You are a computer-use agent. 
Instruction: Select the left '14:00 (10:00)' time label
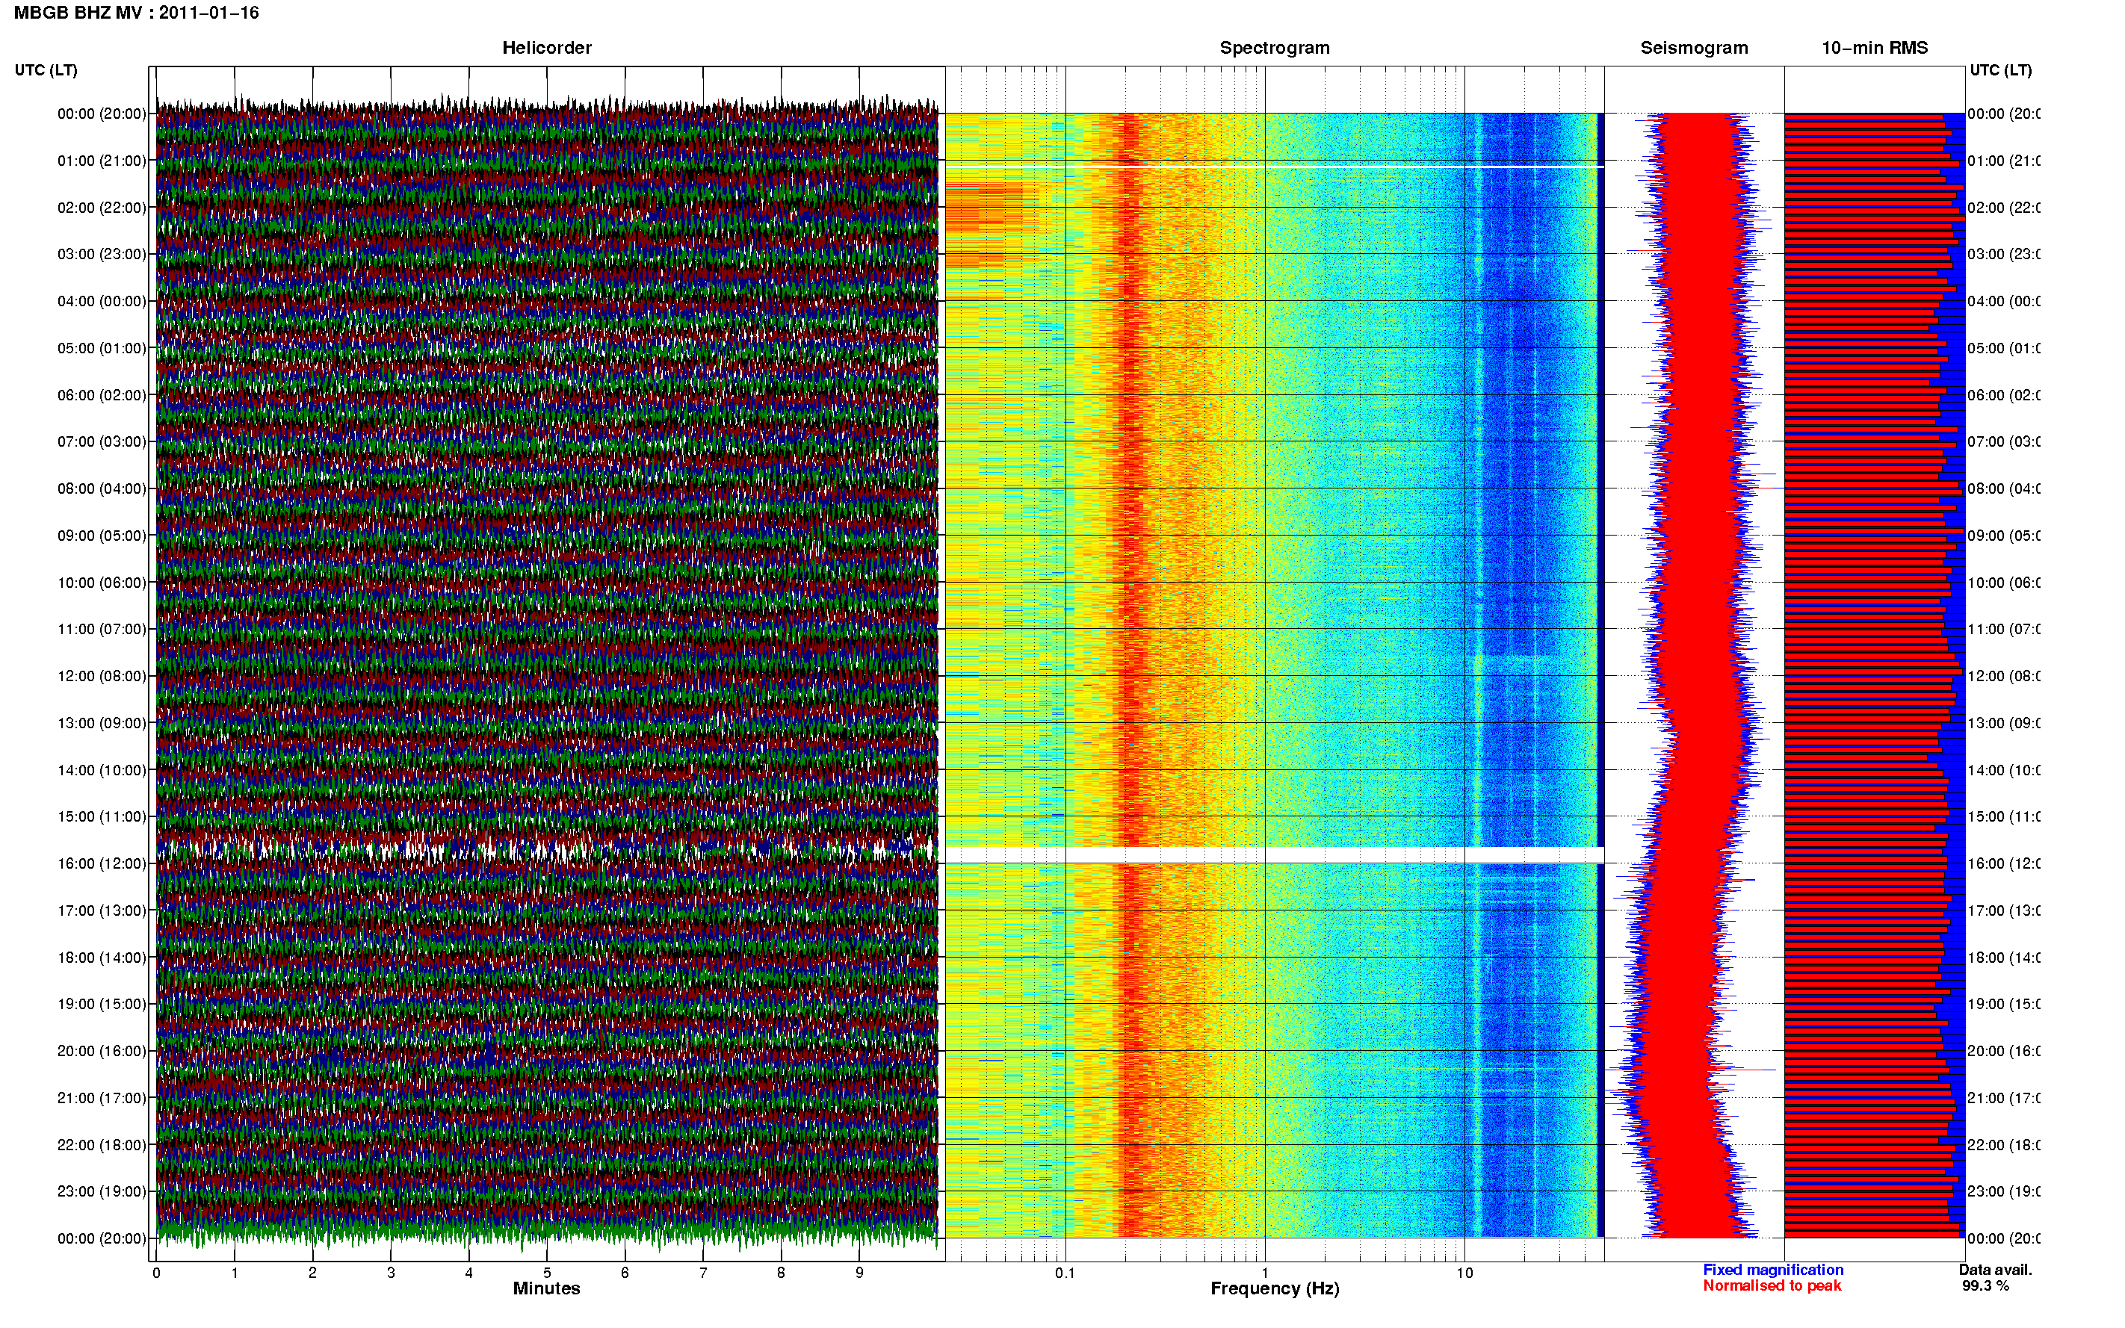102,770
